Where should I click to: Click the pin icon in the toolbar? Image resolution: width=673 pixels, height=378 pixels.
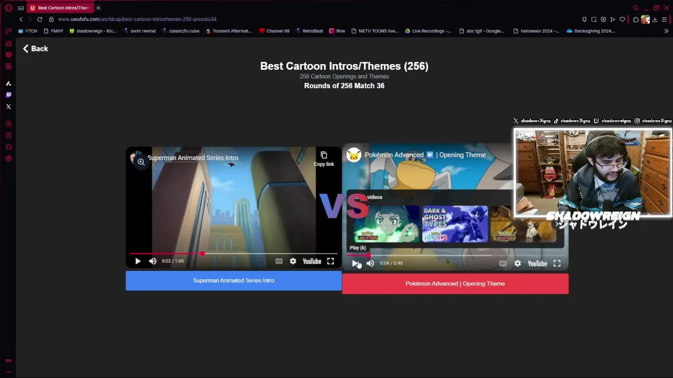tap(584, 19)
